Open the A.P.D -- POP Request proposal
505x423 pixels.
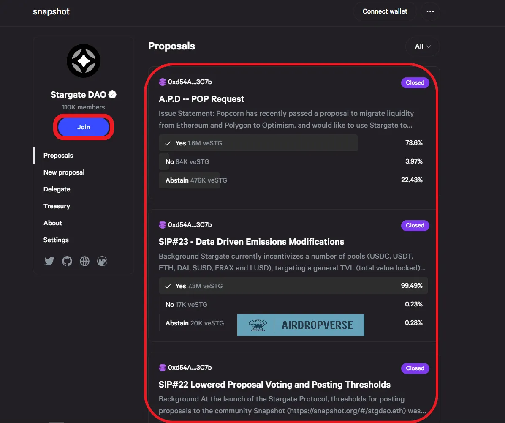click(201, 99)
